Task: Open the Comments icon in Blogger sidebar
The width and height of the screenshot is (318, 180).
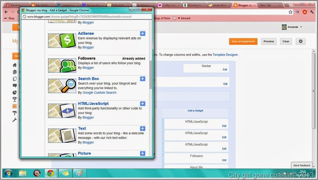Action: (x=14, y=85)
